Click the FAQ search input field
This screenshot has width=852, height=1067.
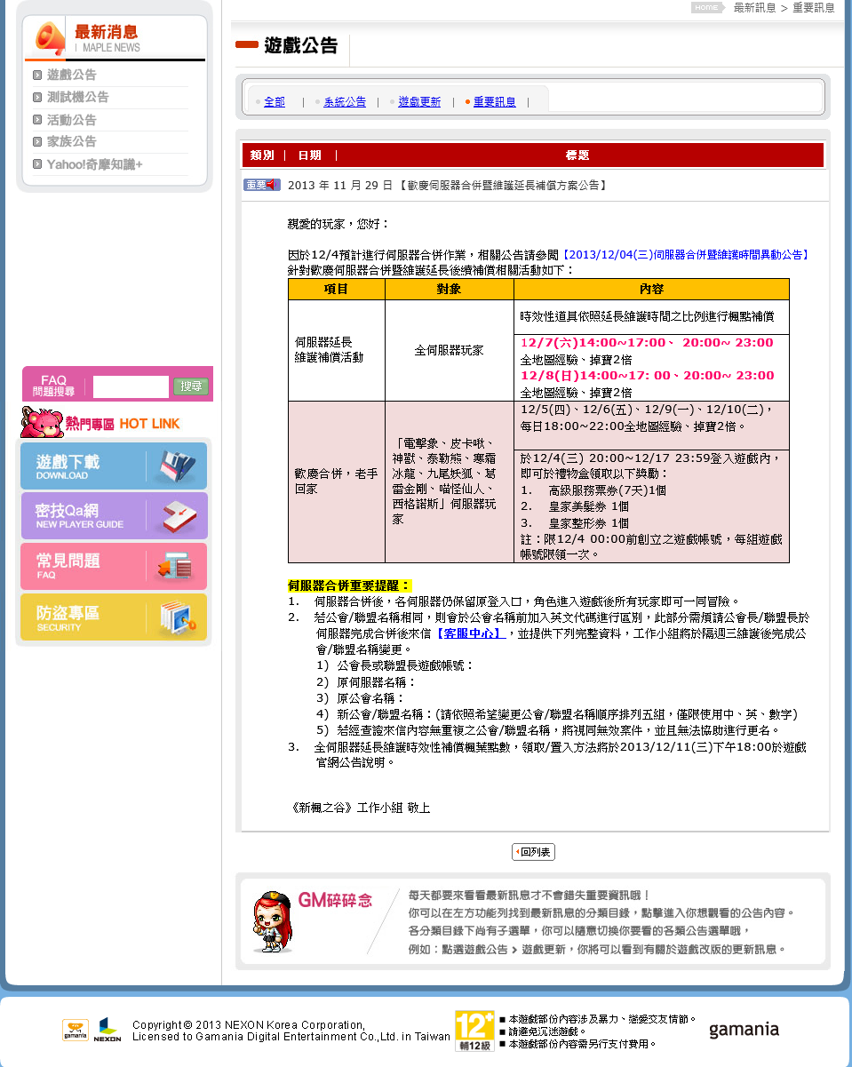tap(131, 386)
